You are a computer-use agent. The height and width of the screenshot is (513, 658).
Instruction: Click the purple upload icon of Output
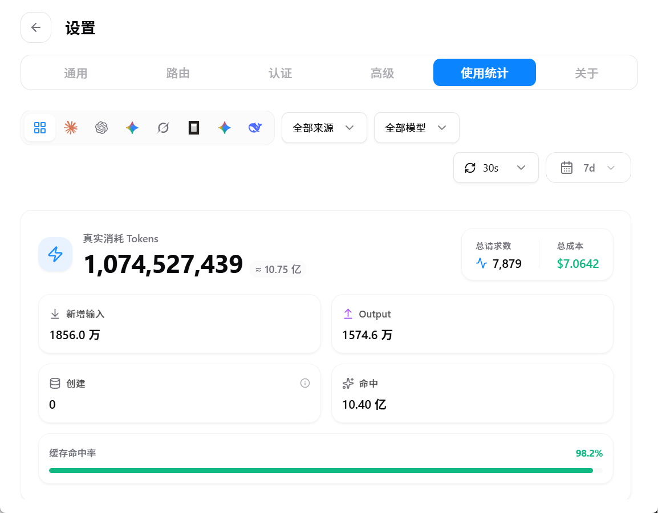click(x=348, y=313)
